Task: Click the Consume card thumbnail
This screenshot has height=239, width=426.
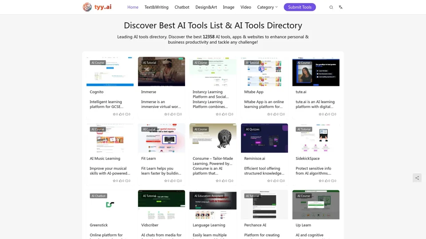Action: (213, 138)
